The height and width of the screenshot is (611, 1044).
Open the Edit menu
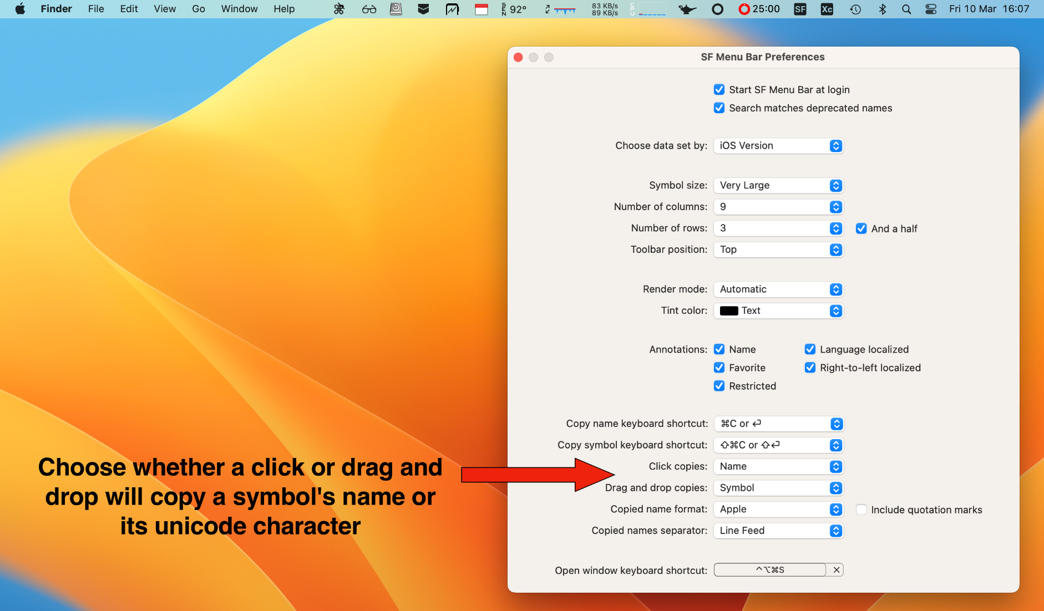(x=129, y=9)
